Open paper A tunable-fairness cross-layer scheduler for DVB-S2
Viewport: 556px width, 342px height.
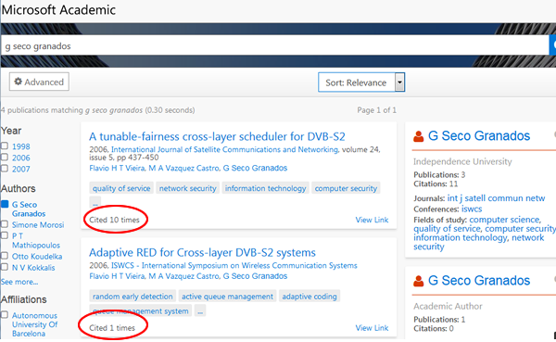pyautogui.click(x=217, y=136)
